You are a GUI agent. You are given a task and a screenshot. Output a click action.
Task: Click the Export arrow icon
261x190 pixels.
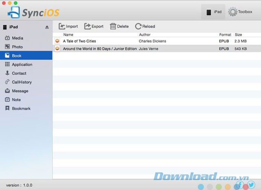[x=88, y=27]
